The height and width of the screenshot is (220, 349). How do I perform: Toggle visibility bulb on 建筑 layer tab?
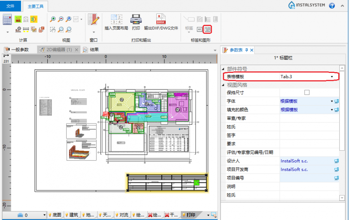click(x=66, y=215)
